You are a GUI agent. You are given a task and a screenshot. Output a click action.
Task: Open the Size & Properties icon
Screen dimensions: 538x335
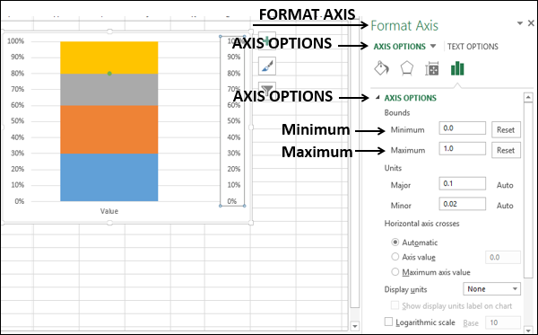(x=431, y=69)
